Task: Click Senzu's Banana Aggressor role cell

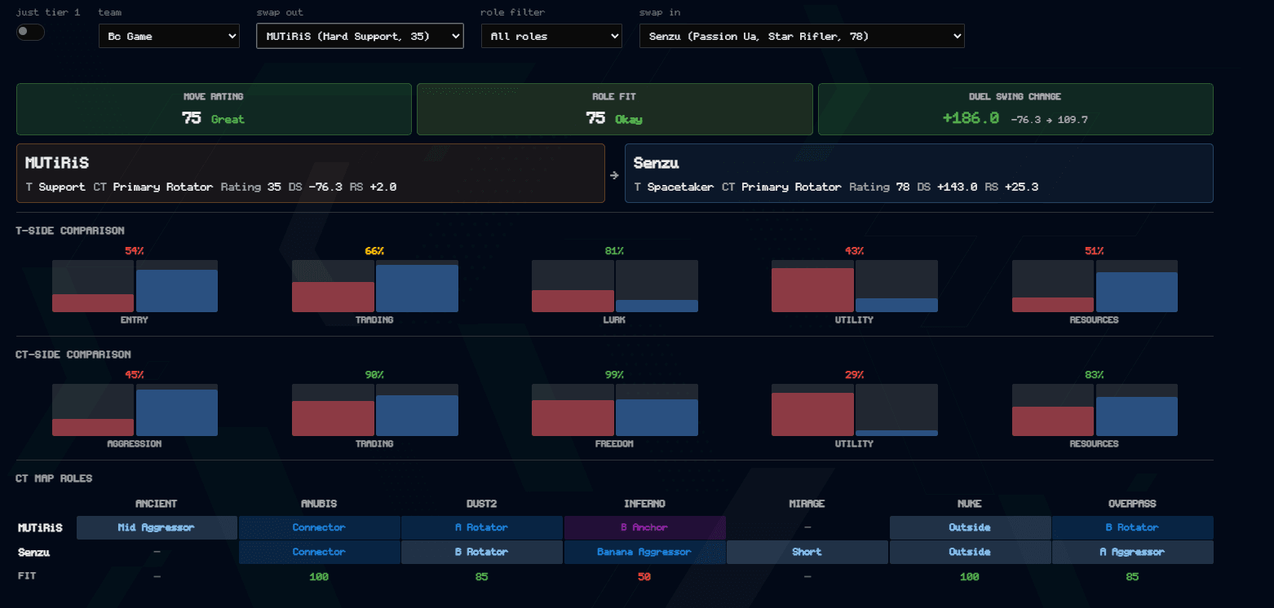Action: tap(644, 552)
